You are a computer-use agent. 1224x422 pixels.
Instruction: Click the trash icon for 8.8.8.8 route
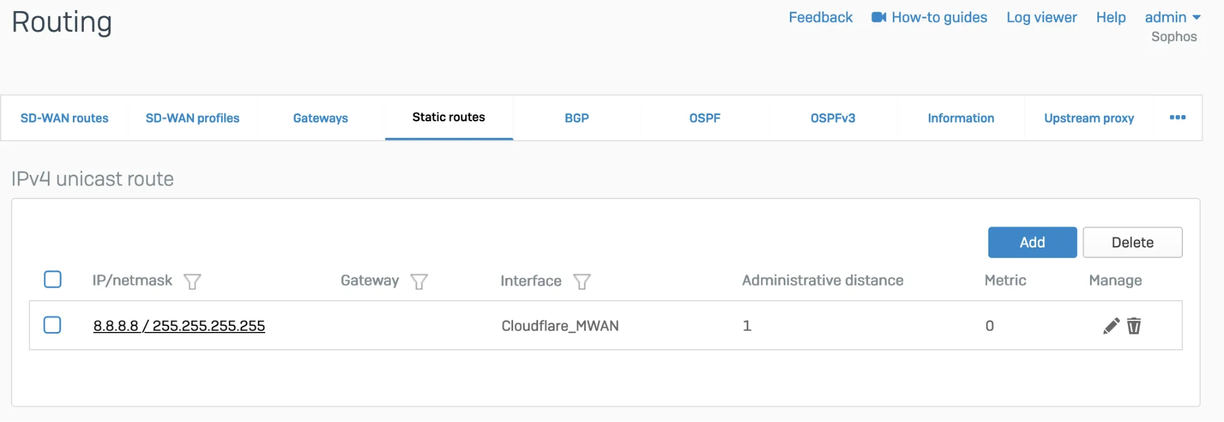pos(1134,326)
